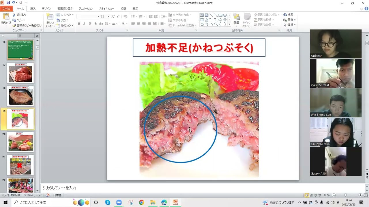The height and width of the screenshot is (207, 369).
Task: Switch to the 画面切り替え tab
Action: point(65,9)
